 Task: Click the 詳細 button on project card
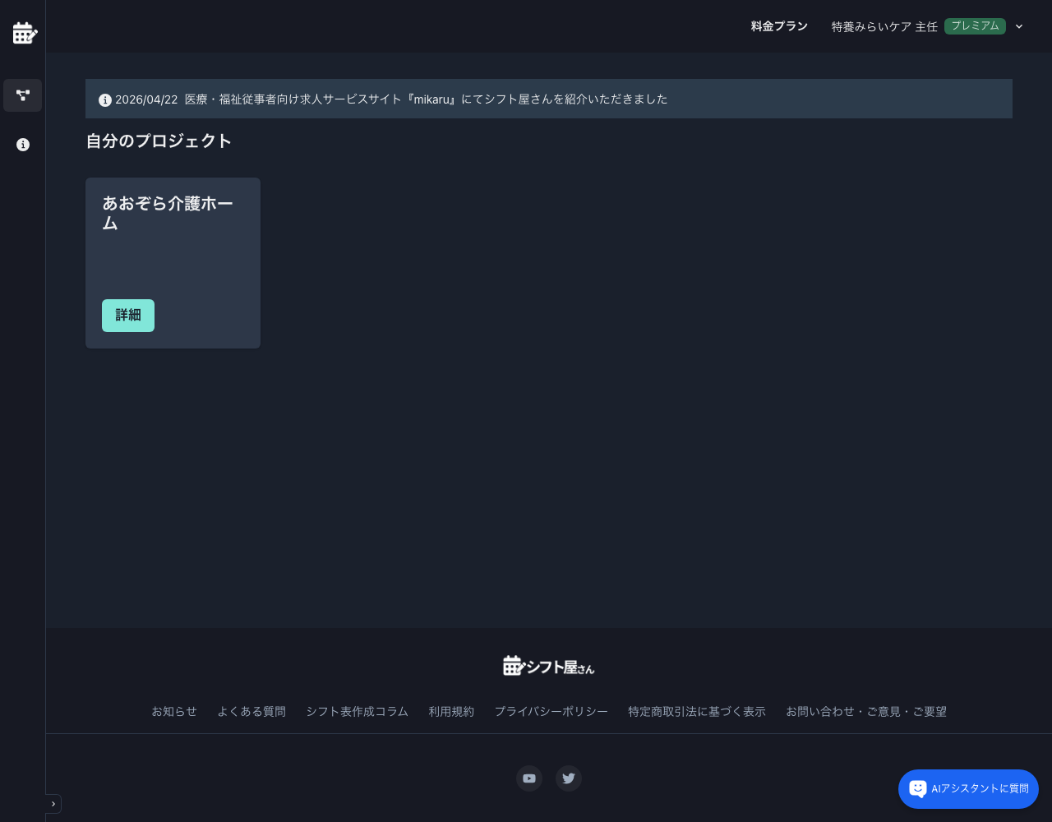[x=128, y=316]
